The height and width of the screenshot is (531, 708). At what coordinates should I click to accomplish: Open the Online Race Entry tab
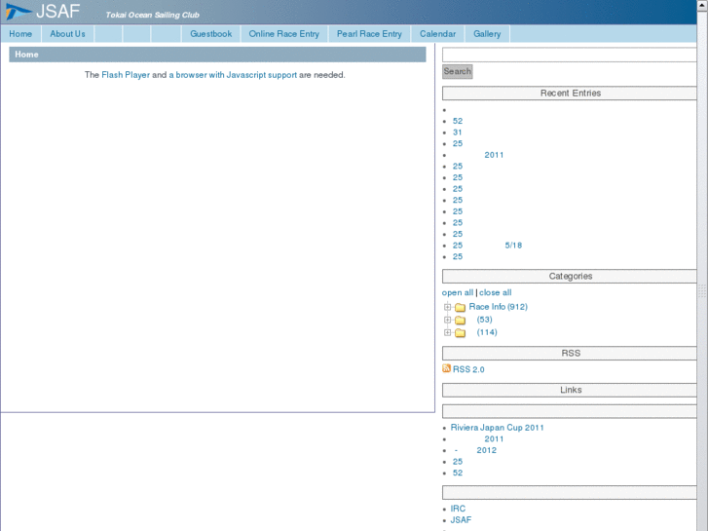[283, 34]
